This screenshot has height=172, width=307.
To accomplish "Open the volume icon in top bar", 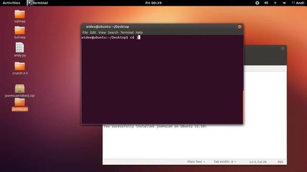I will [266, 3].
